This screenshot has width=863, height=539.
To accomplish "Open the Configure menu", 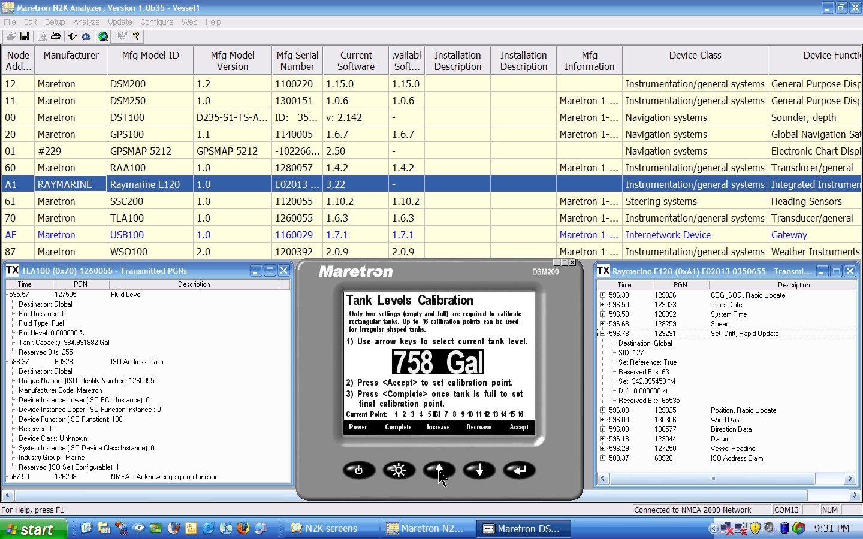I will coord(157,22).
